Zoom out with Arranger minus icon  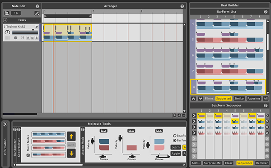pos(184,115)
